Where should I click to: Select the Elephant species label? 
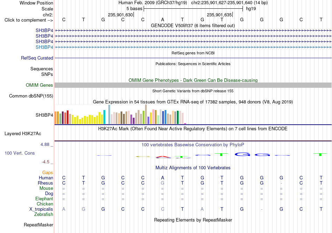tap(44, 199)
